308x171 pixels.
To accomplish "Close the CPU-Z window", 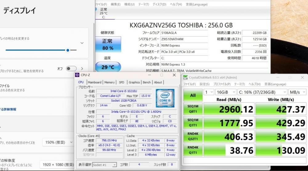I will coord(174,75).
